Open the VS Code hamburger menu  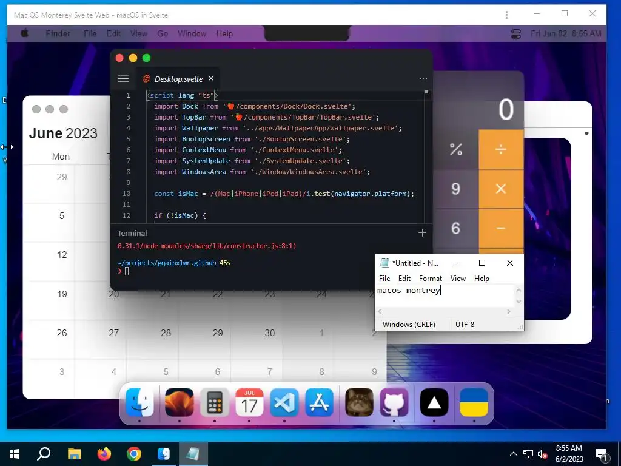pos(123,78)
